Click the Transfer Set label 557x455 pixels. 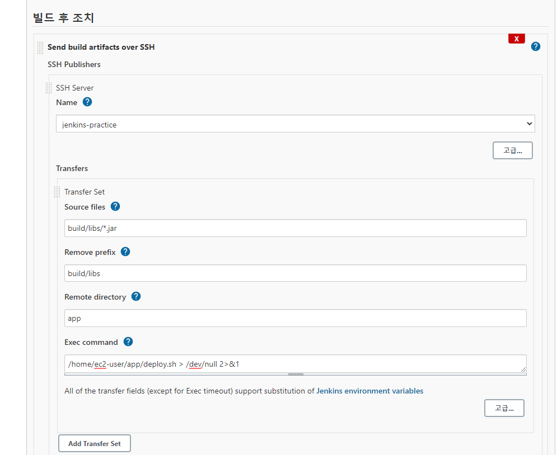[x=85, y=192]
